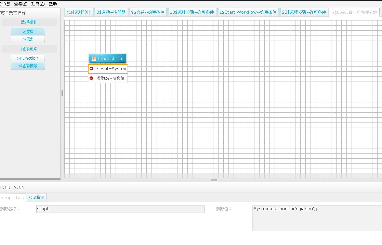Open the 控制(C) menu
The height and width of the screenshot is (245, 382).
click(x=38, y=4)
